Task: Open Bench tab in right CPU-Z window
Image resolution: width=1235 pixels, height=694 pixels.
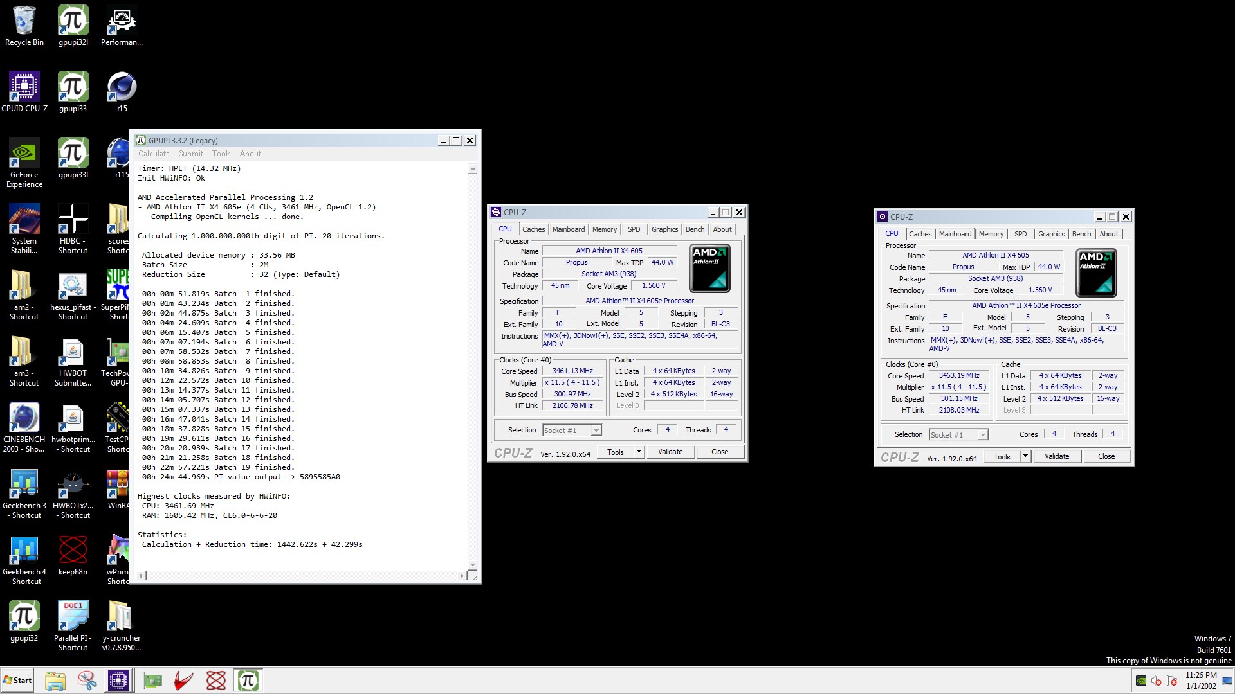Action: point(1081,234)
